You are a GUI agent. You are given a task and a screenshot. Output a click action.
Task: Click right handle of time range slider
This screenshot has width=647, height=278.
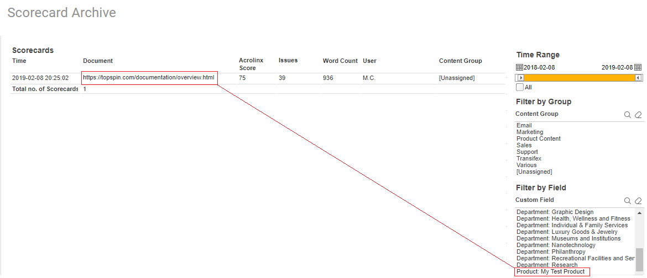tap(638, 78)
